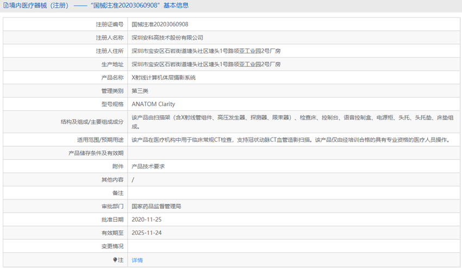Select approving department 国家药品监督管理局
Screen dimensions: 462x268
(x=157, y=207)
